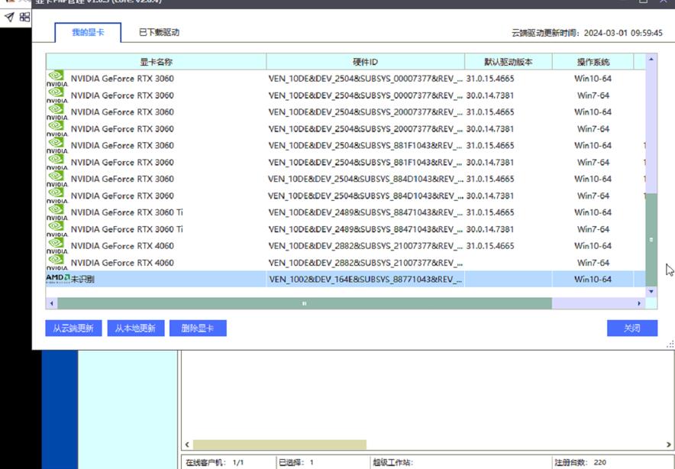
Task: Click Win7-64 cell in the RTX 4060 row
Action: (x=593, y=263)
